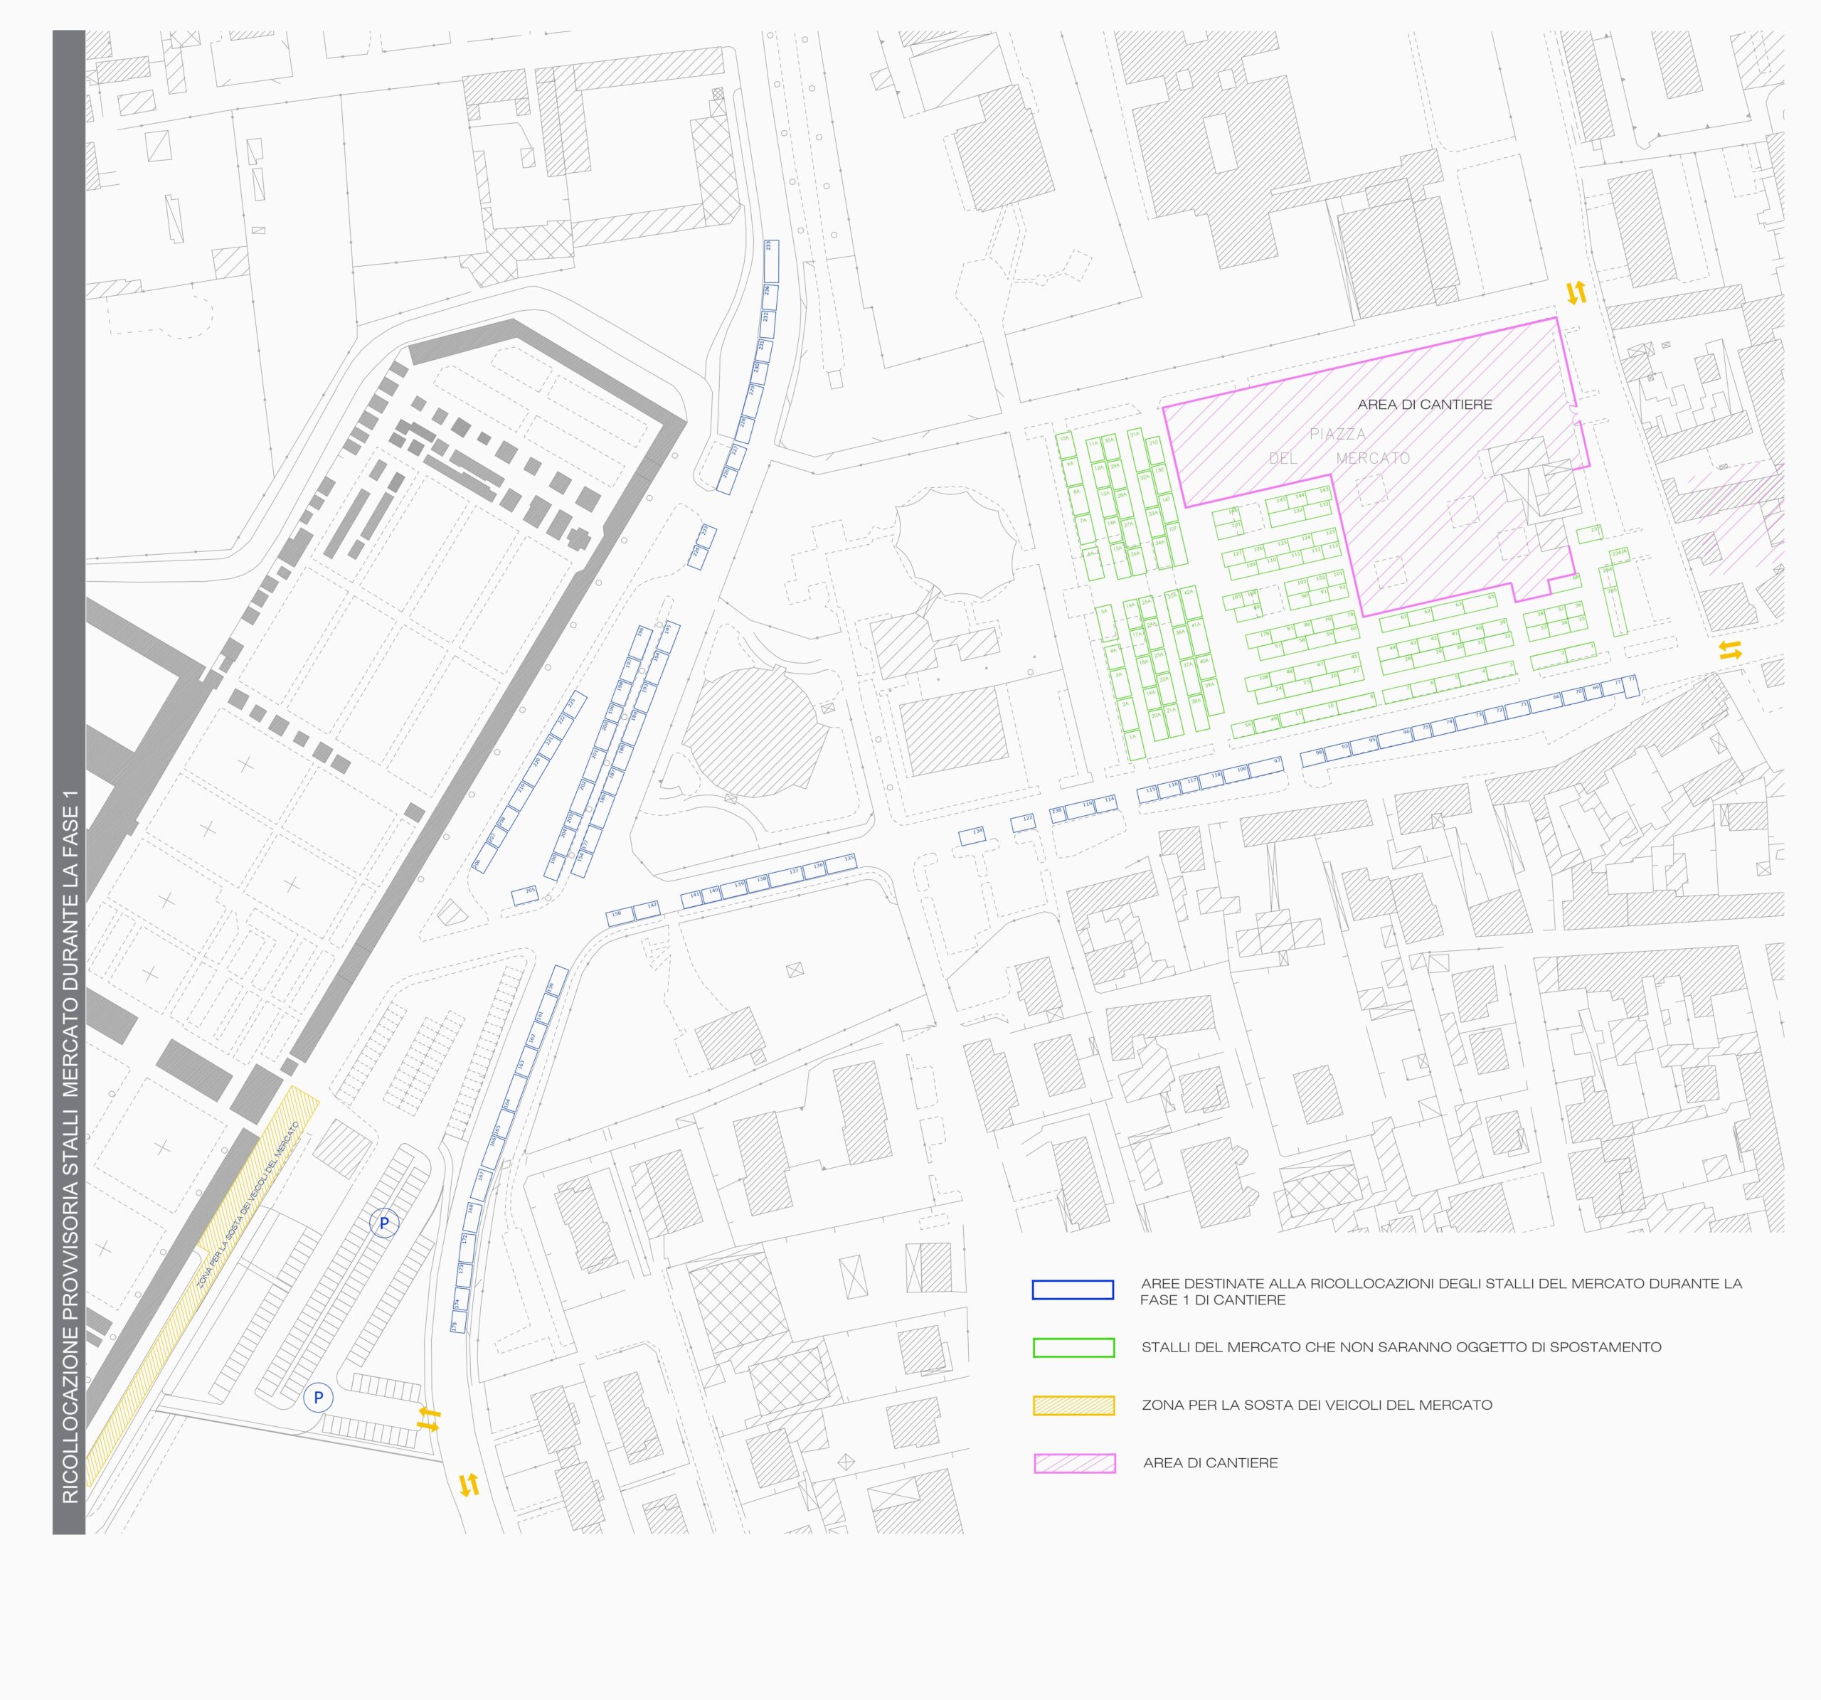Click legend text ZONA PER LA SOSTA DEI VEICOLI

tap(1316, 1405)
